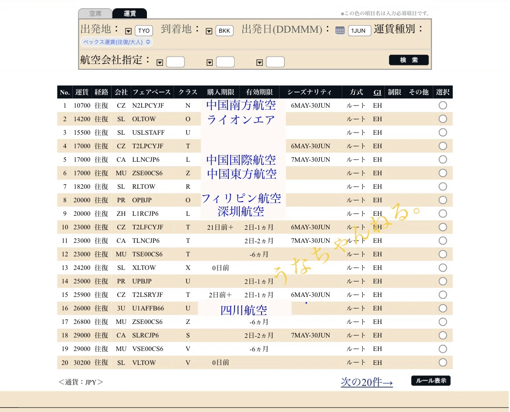Select radio for fare No. 11 TLNCJP6

443,241
